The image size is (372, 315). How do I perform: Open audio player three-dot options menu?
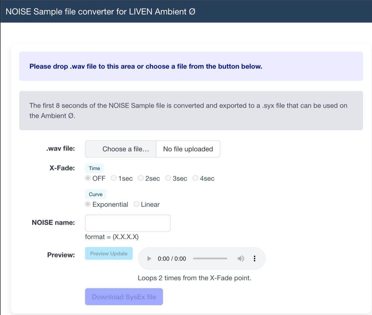(x=254, y=259)
